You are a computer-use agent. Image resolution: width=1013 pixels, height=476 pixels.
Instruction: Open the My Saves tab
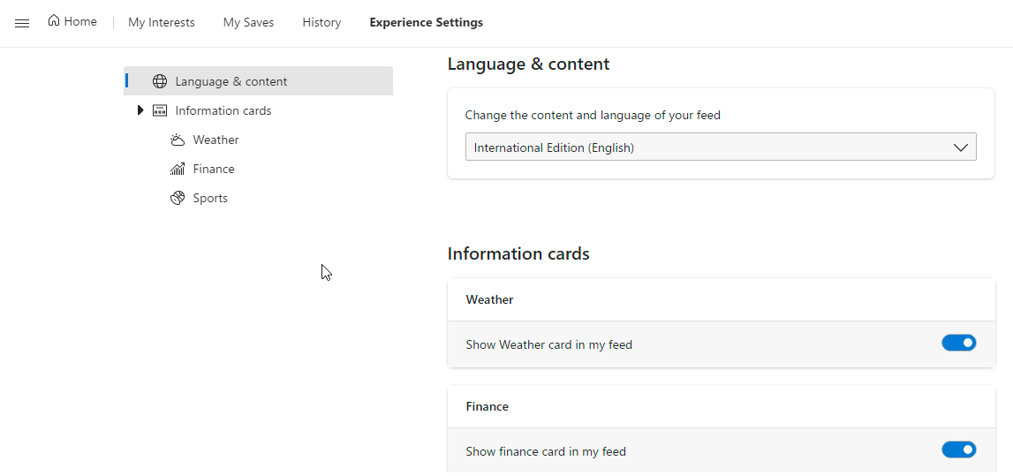click(x=248, y=23)
